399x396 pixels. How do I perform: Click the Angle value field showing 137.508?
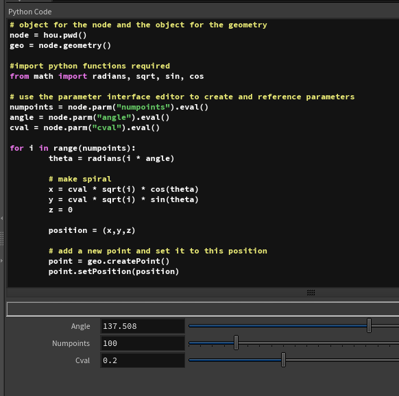pyautogui.click(x=143, y=326)
